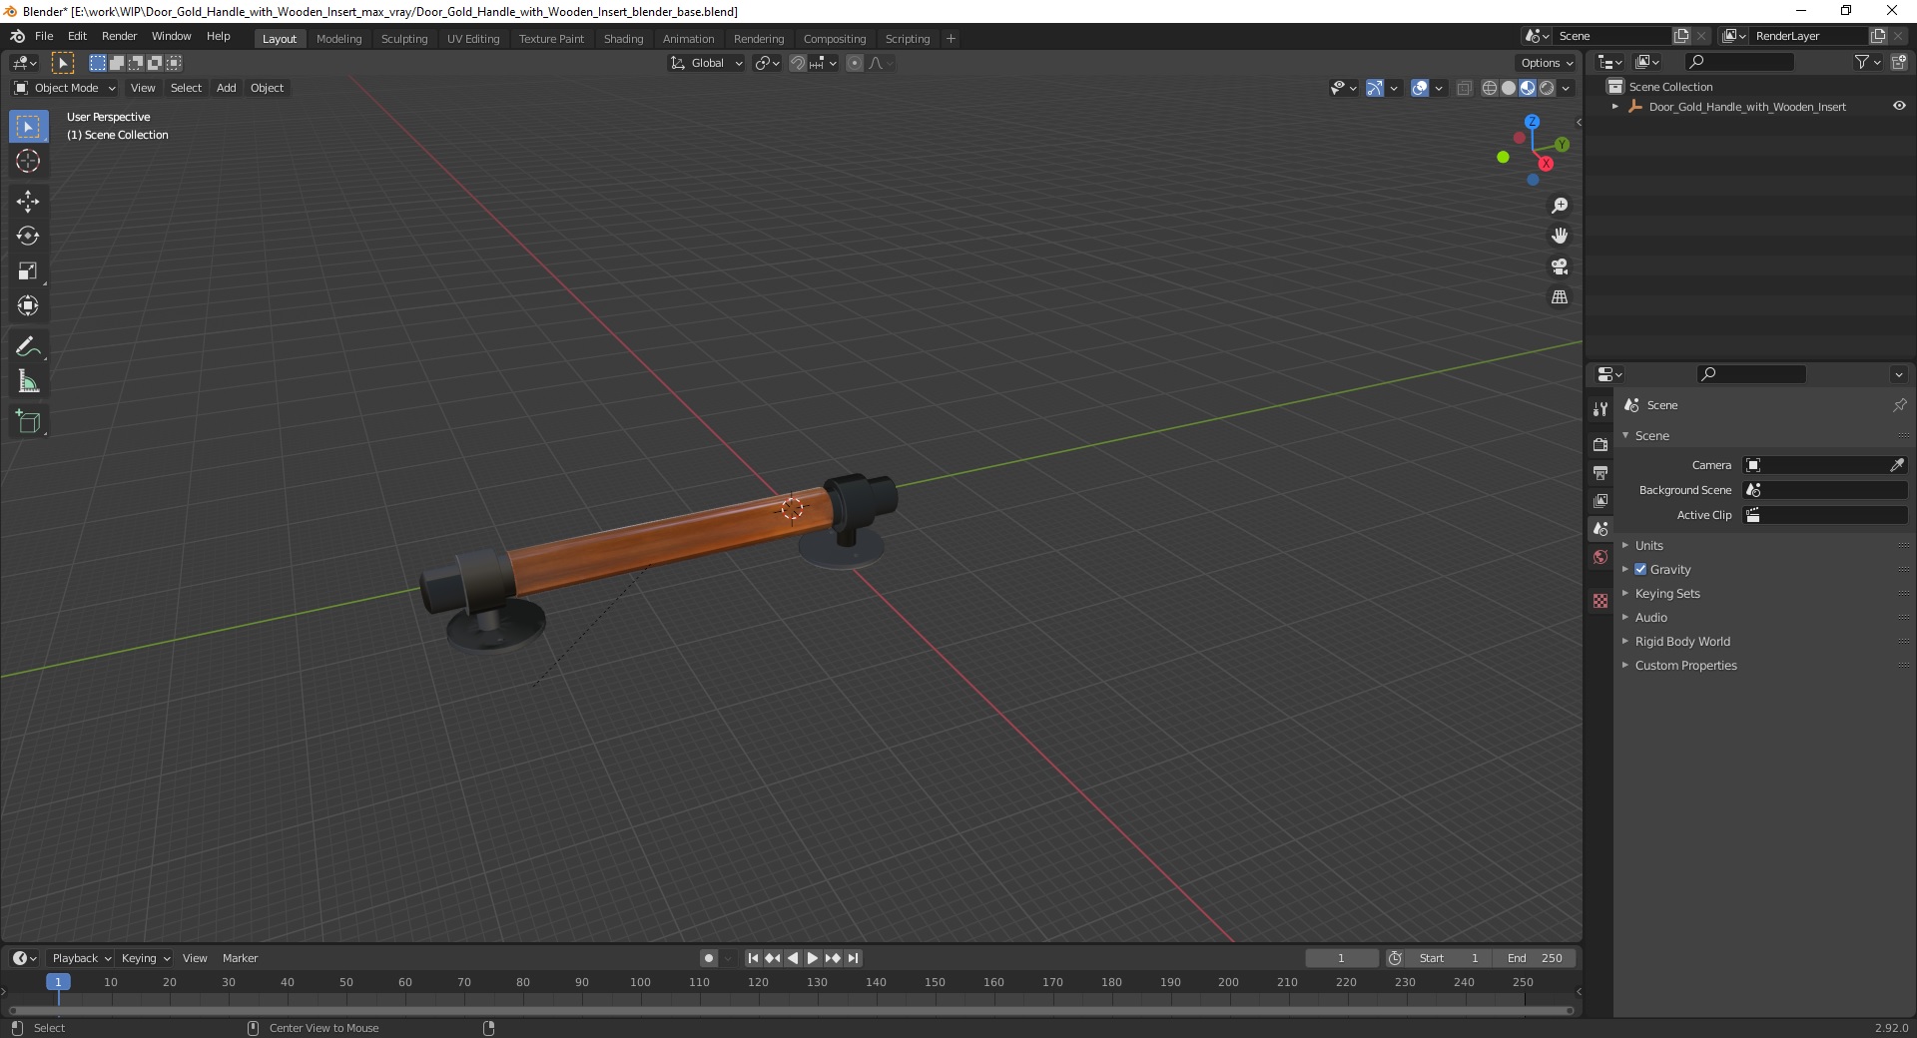Switch to UV Editing workspace tab

point(473,39)
